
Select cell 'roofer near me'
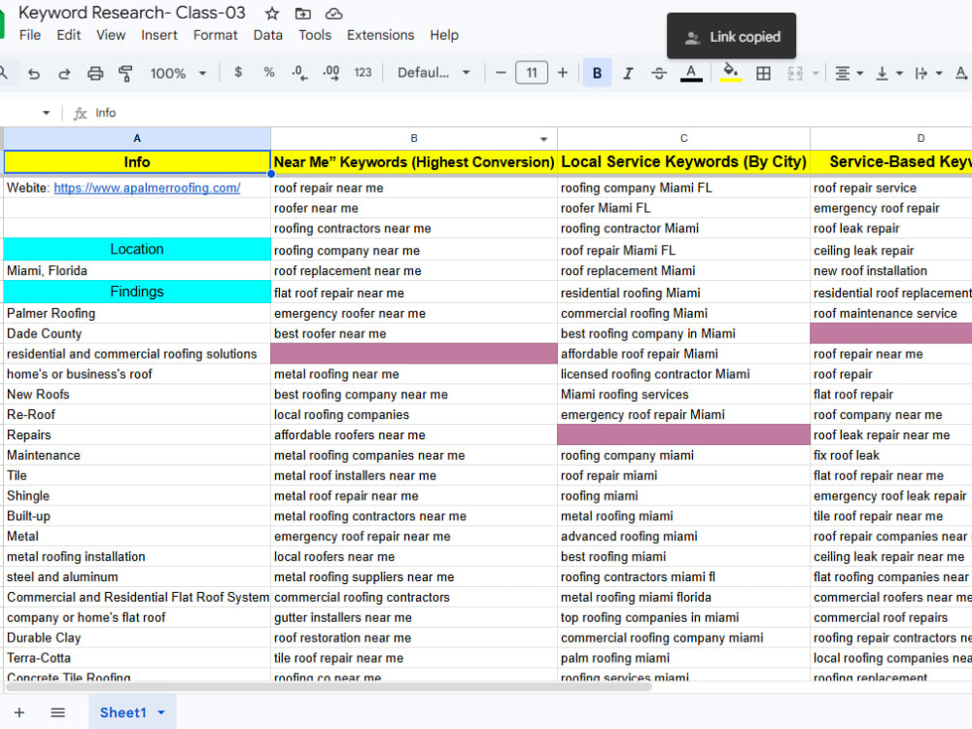[x=413, y=208]
